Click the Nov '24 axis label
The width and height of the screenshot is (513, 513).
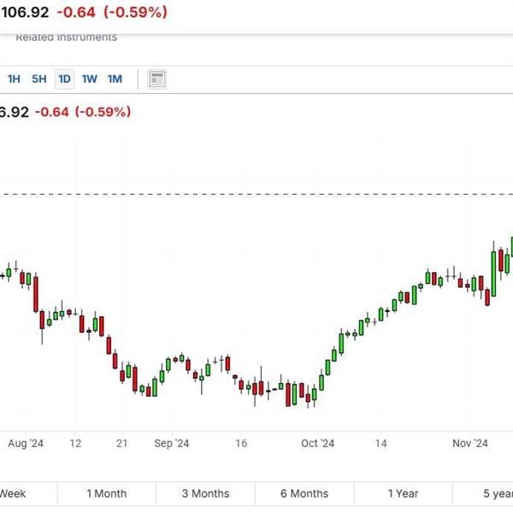click(469, 443)
